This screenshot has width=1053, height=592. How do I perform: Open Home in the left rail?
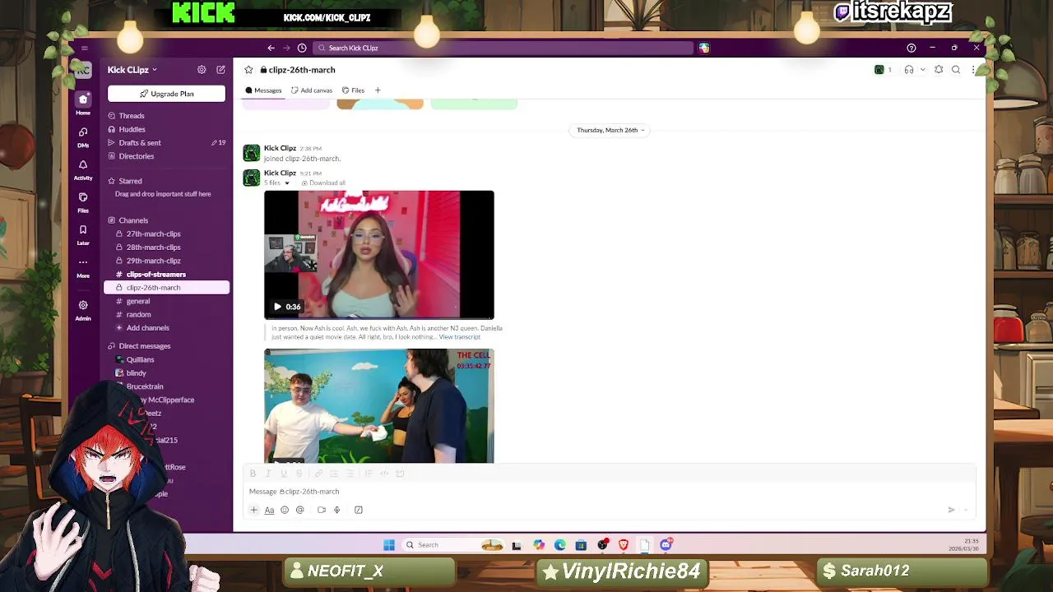[83, 104]
